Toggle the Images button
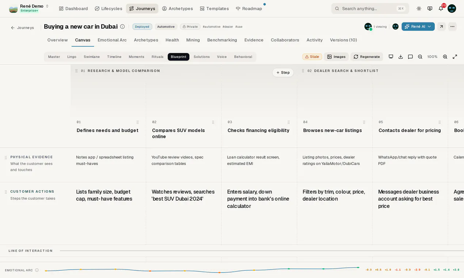 point(336,57)
